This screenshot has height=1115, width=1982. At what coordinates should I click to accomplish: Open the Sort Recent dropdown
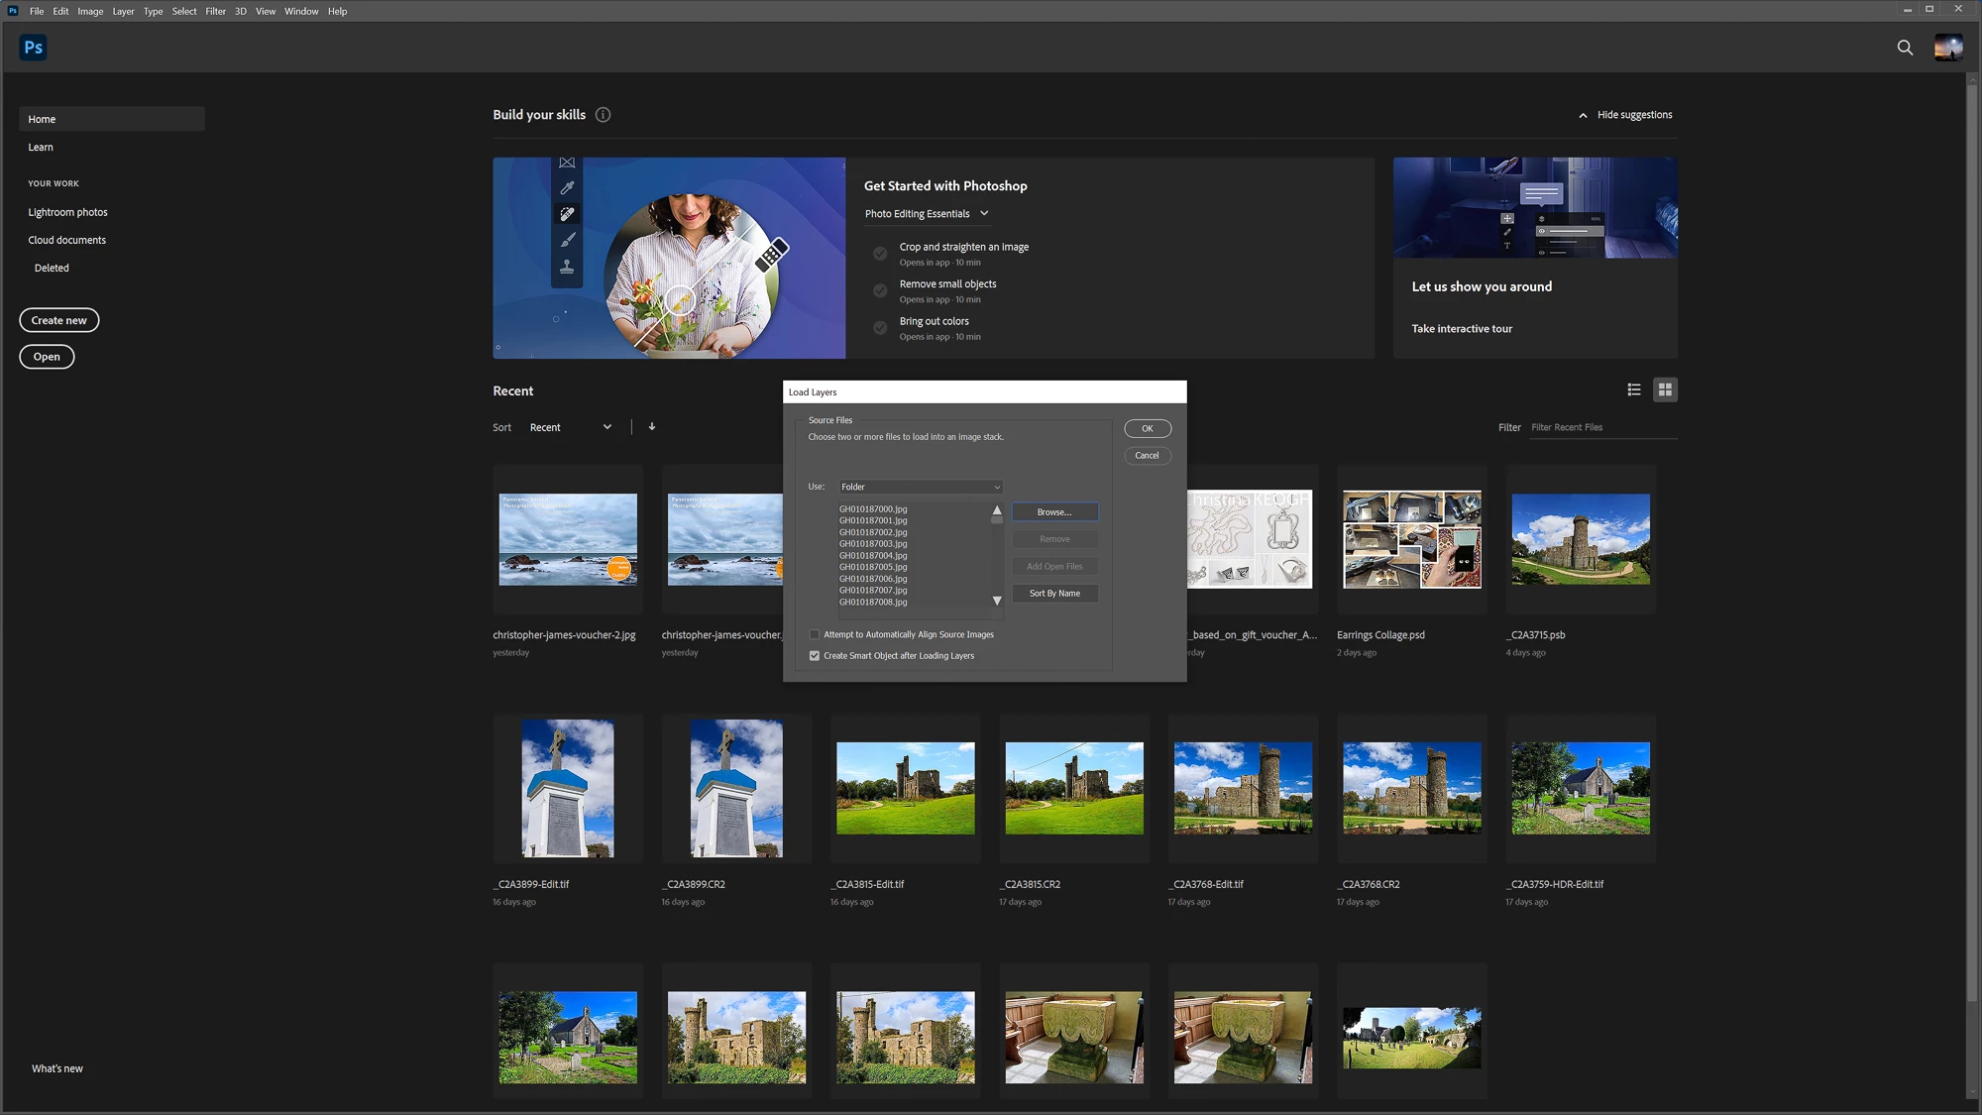[570, 428]
